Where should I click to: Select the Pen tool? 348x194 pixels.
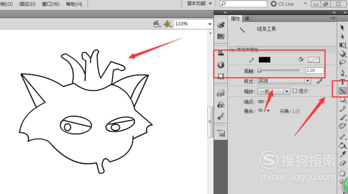(x=342, y=73)
